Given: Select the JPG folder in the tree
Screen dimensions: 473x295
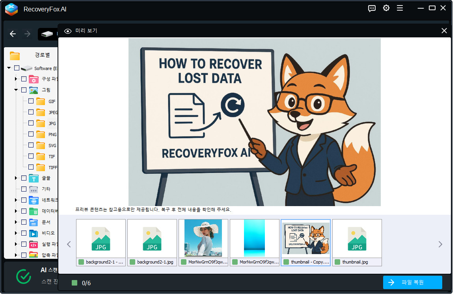Looking at the screenshot, I should 52,124.
